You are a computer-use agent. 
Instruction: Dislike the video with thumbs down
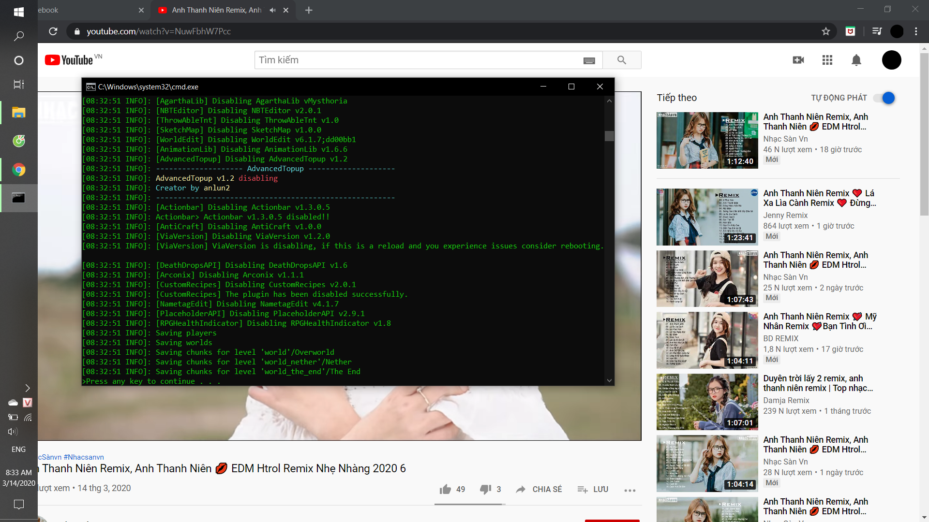(485, 490)
